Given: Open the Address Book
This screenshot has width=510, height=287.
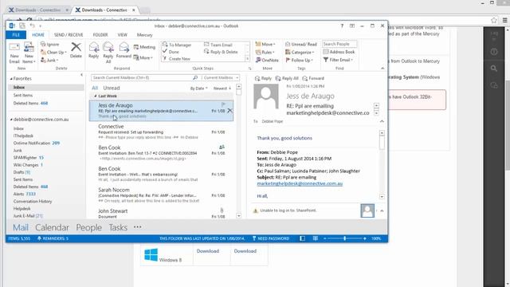Looking at the screenshot, I should (x=339, y=52).
